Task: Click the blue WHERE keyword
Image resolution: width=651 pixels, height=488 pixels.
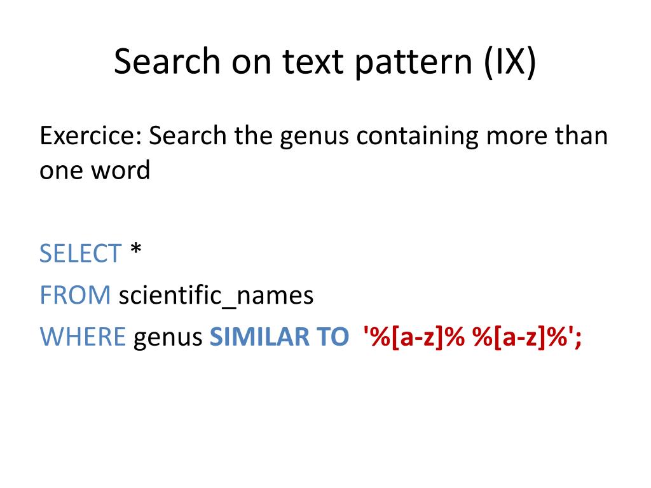Action: (82, 336)
